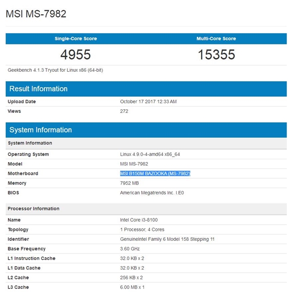Image resolution: width=293 pixels, height=296 pixels.
Task: Click the Model label
Action: click(15, 164)
